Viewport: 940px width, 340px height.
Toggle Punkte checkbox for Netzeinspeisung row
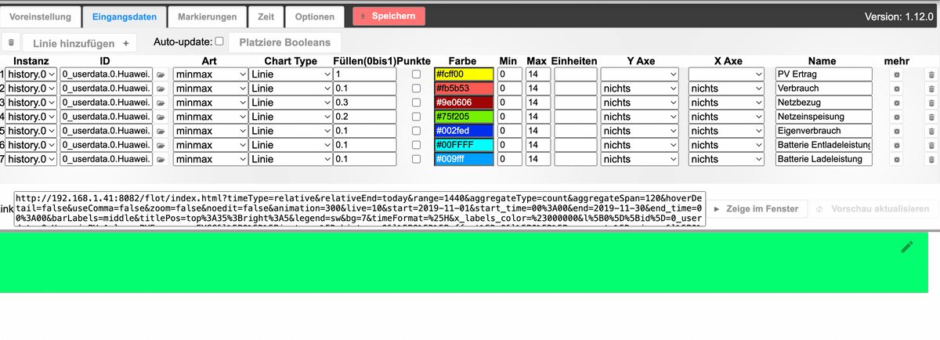[416, 117]
